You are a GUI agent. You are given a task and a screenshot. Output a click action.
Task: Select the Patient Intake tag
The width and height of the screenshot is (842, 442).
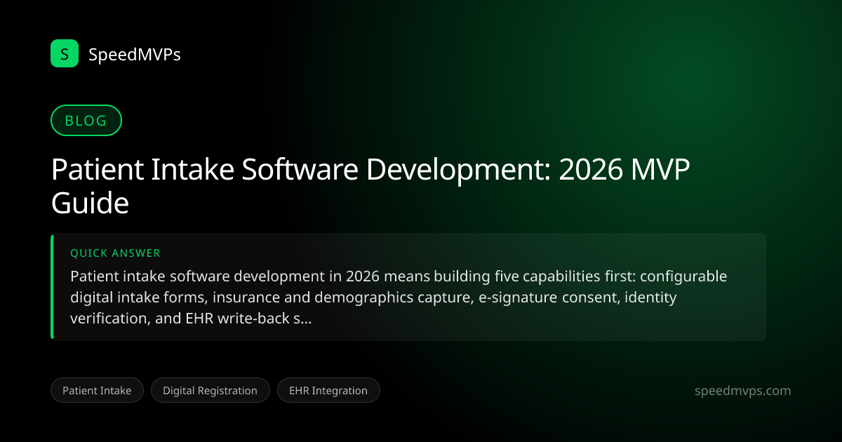[97, 391]
